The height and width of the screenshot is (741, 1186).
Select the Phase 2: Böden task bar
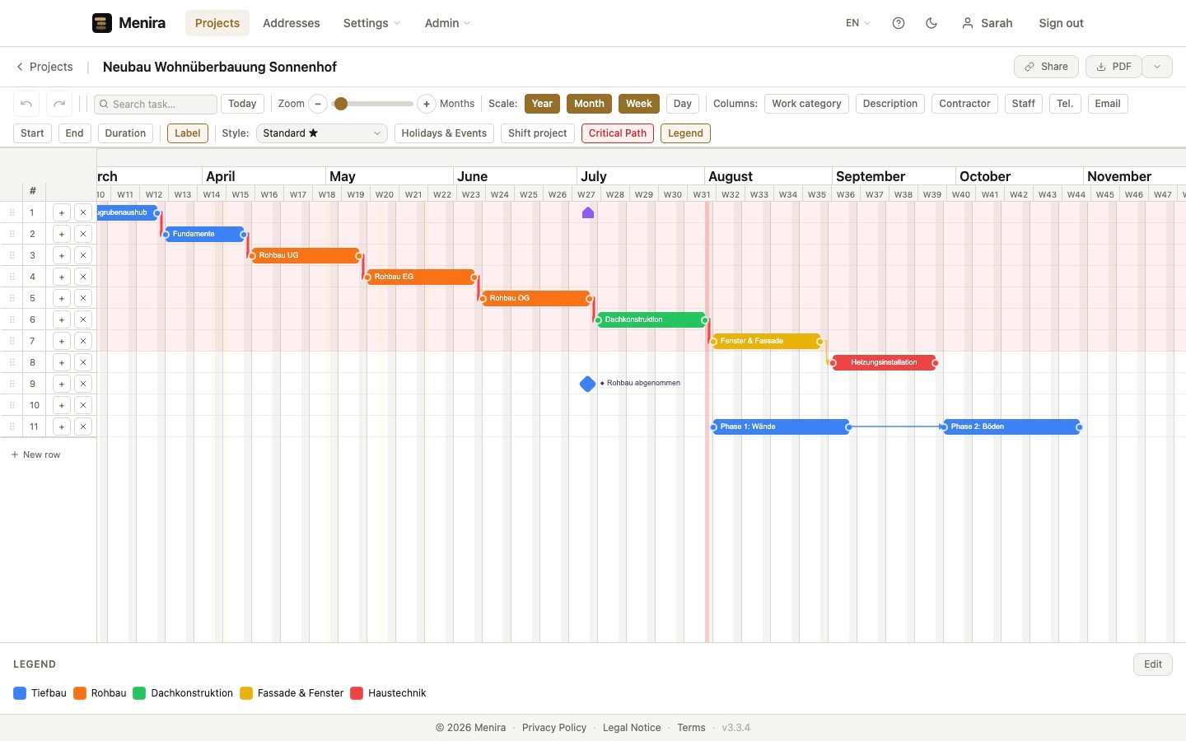1011,426
